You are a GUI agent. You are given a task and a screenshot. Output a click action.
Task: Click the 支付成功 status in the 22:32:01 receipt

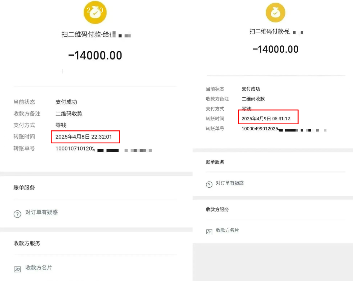point(66,102)
